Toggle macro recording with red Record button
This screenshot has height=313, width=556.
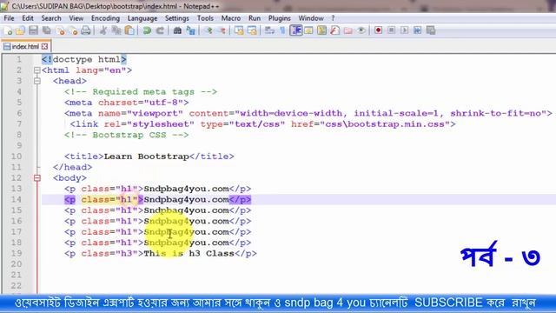click(x=379, y=31)
